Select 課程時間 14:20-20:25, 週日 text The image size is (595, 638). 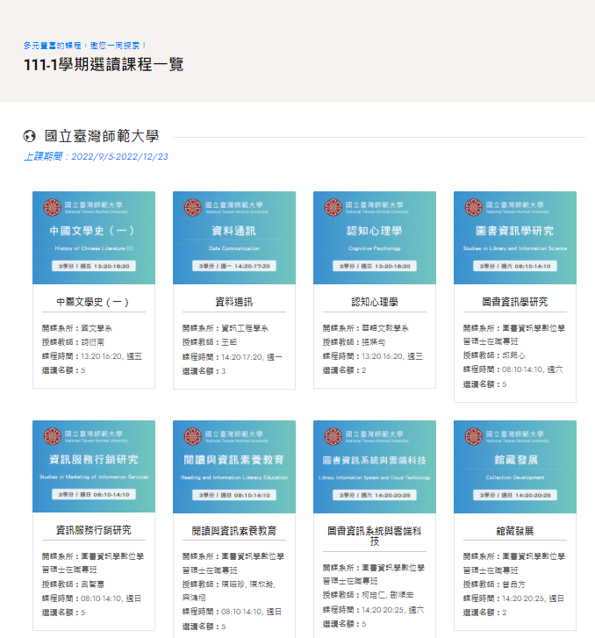click(513, 599)
